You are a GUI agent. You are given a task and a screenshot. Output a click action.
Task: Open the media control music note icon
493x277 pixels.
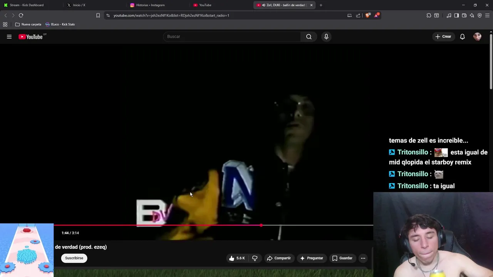click(x=449, y=15)
